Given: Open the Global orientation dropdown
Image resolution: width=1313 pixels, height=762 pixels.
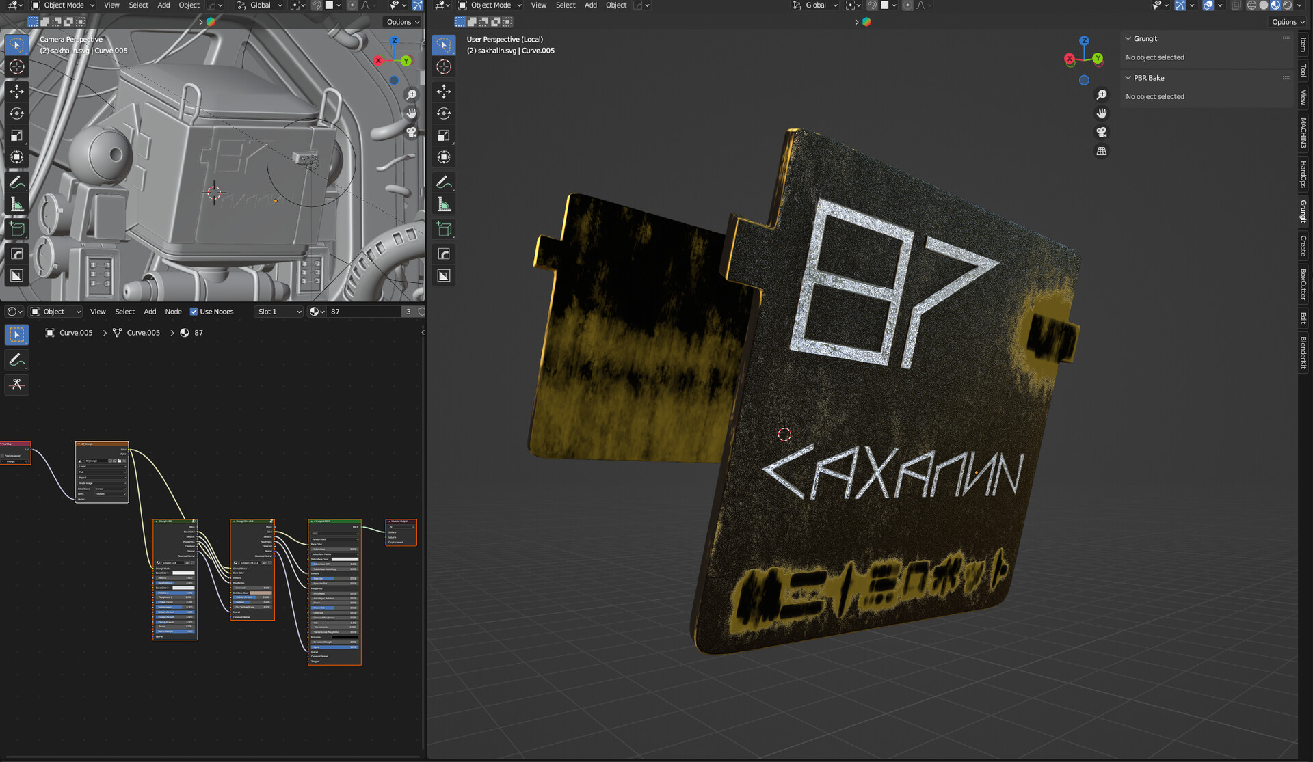Looking at the screenshot, I should coord(816,5).
